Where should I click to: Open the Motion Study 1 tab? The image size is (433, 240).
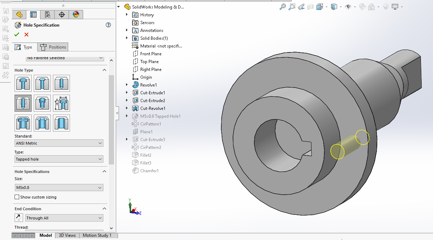(97, 235)
